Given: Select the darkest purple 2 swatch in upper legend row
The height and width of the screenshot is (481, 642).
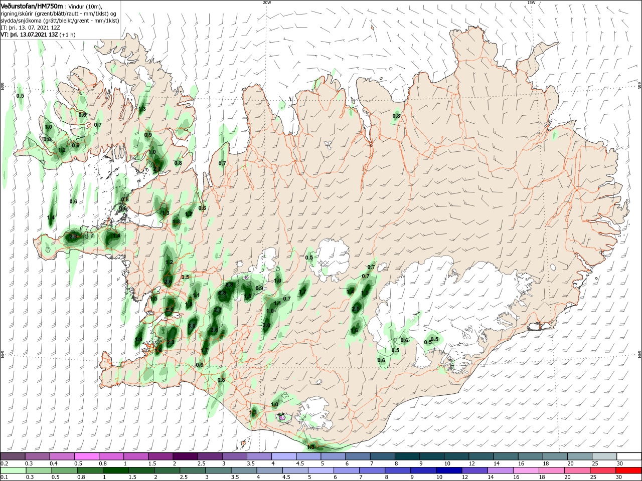Looking at the screenshot, I should tap(185, 456).
